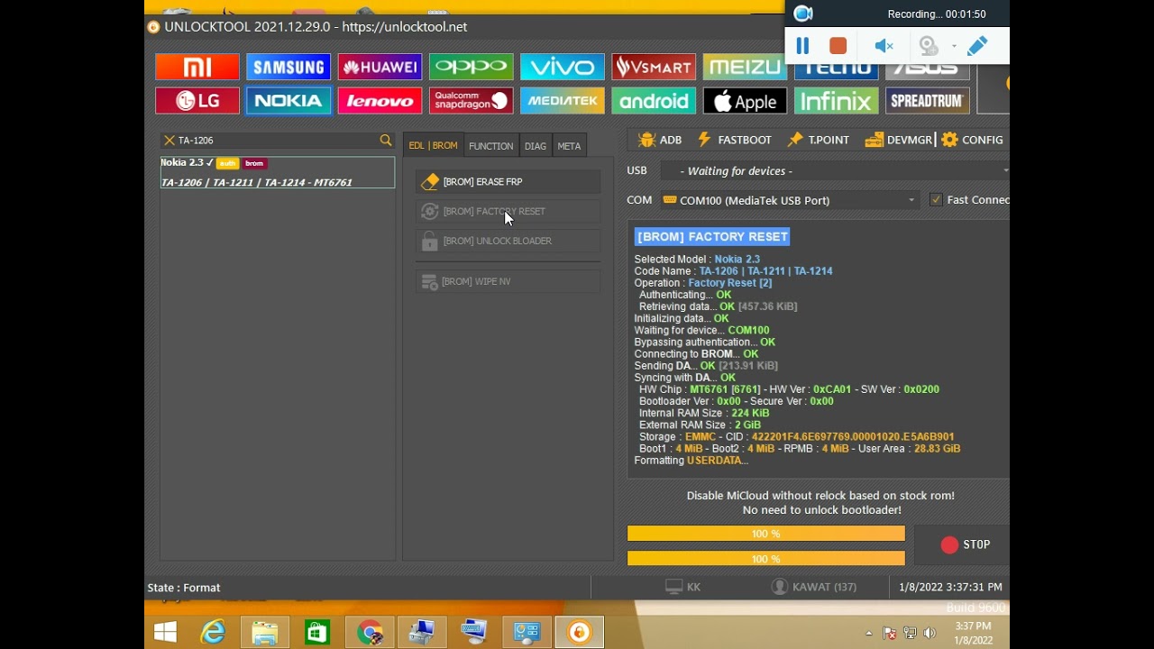Viewport: 1154px width, 649px height.
Task: Expand the USB devices dropdown
Action: (x=1004, y=170)
